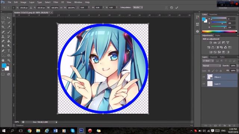Hide the Ellipse 1 layer
Screen dimensions: 239x134
pos(204,77)
